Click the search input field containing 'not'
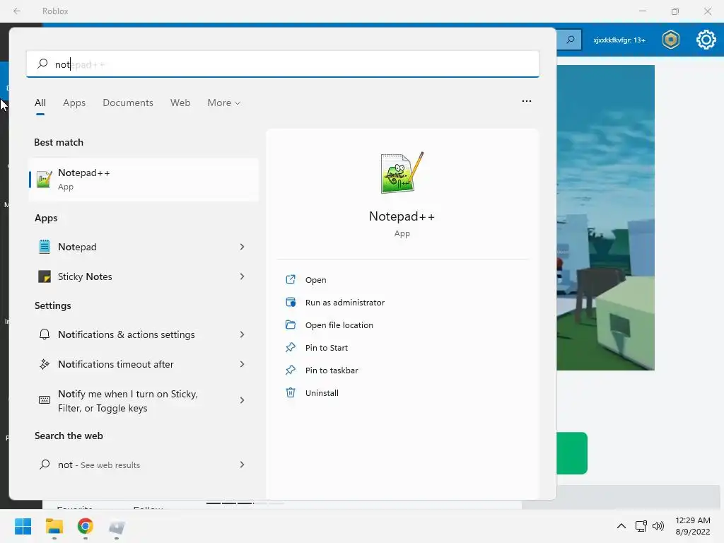Viewport: 724px width, 543px height. click(x=283, y=64)
